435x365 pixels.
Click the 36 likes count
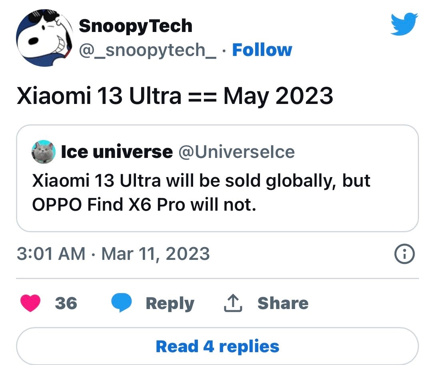tap(66, 303)
